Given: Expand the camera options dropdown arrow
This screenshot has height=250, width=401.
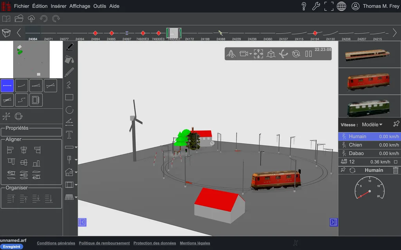Looking at the screenshot, I should pos(250,54).
